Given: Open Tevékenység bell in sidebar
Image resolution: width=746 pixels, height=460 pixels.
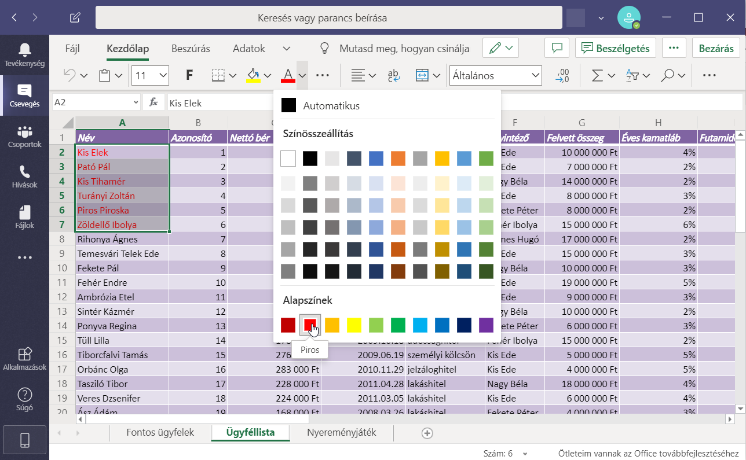Looking at the screenshot, I should [x=24, y=55].
